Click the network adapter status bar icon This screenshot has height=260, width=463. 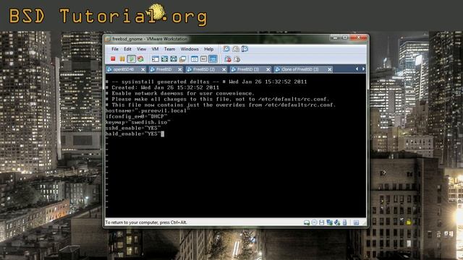point(329,222)
